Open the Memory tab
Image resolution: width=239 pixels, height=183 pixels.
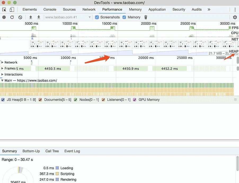(135, 10)
